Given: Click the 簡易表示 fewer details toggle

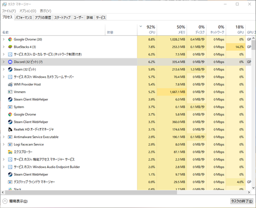Looking at the screenshot, I should (x=15, y=201).
